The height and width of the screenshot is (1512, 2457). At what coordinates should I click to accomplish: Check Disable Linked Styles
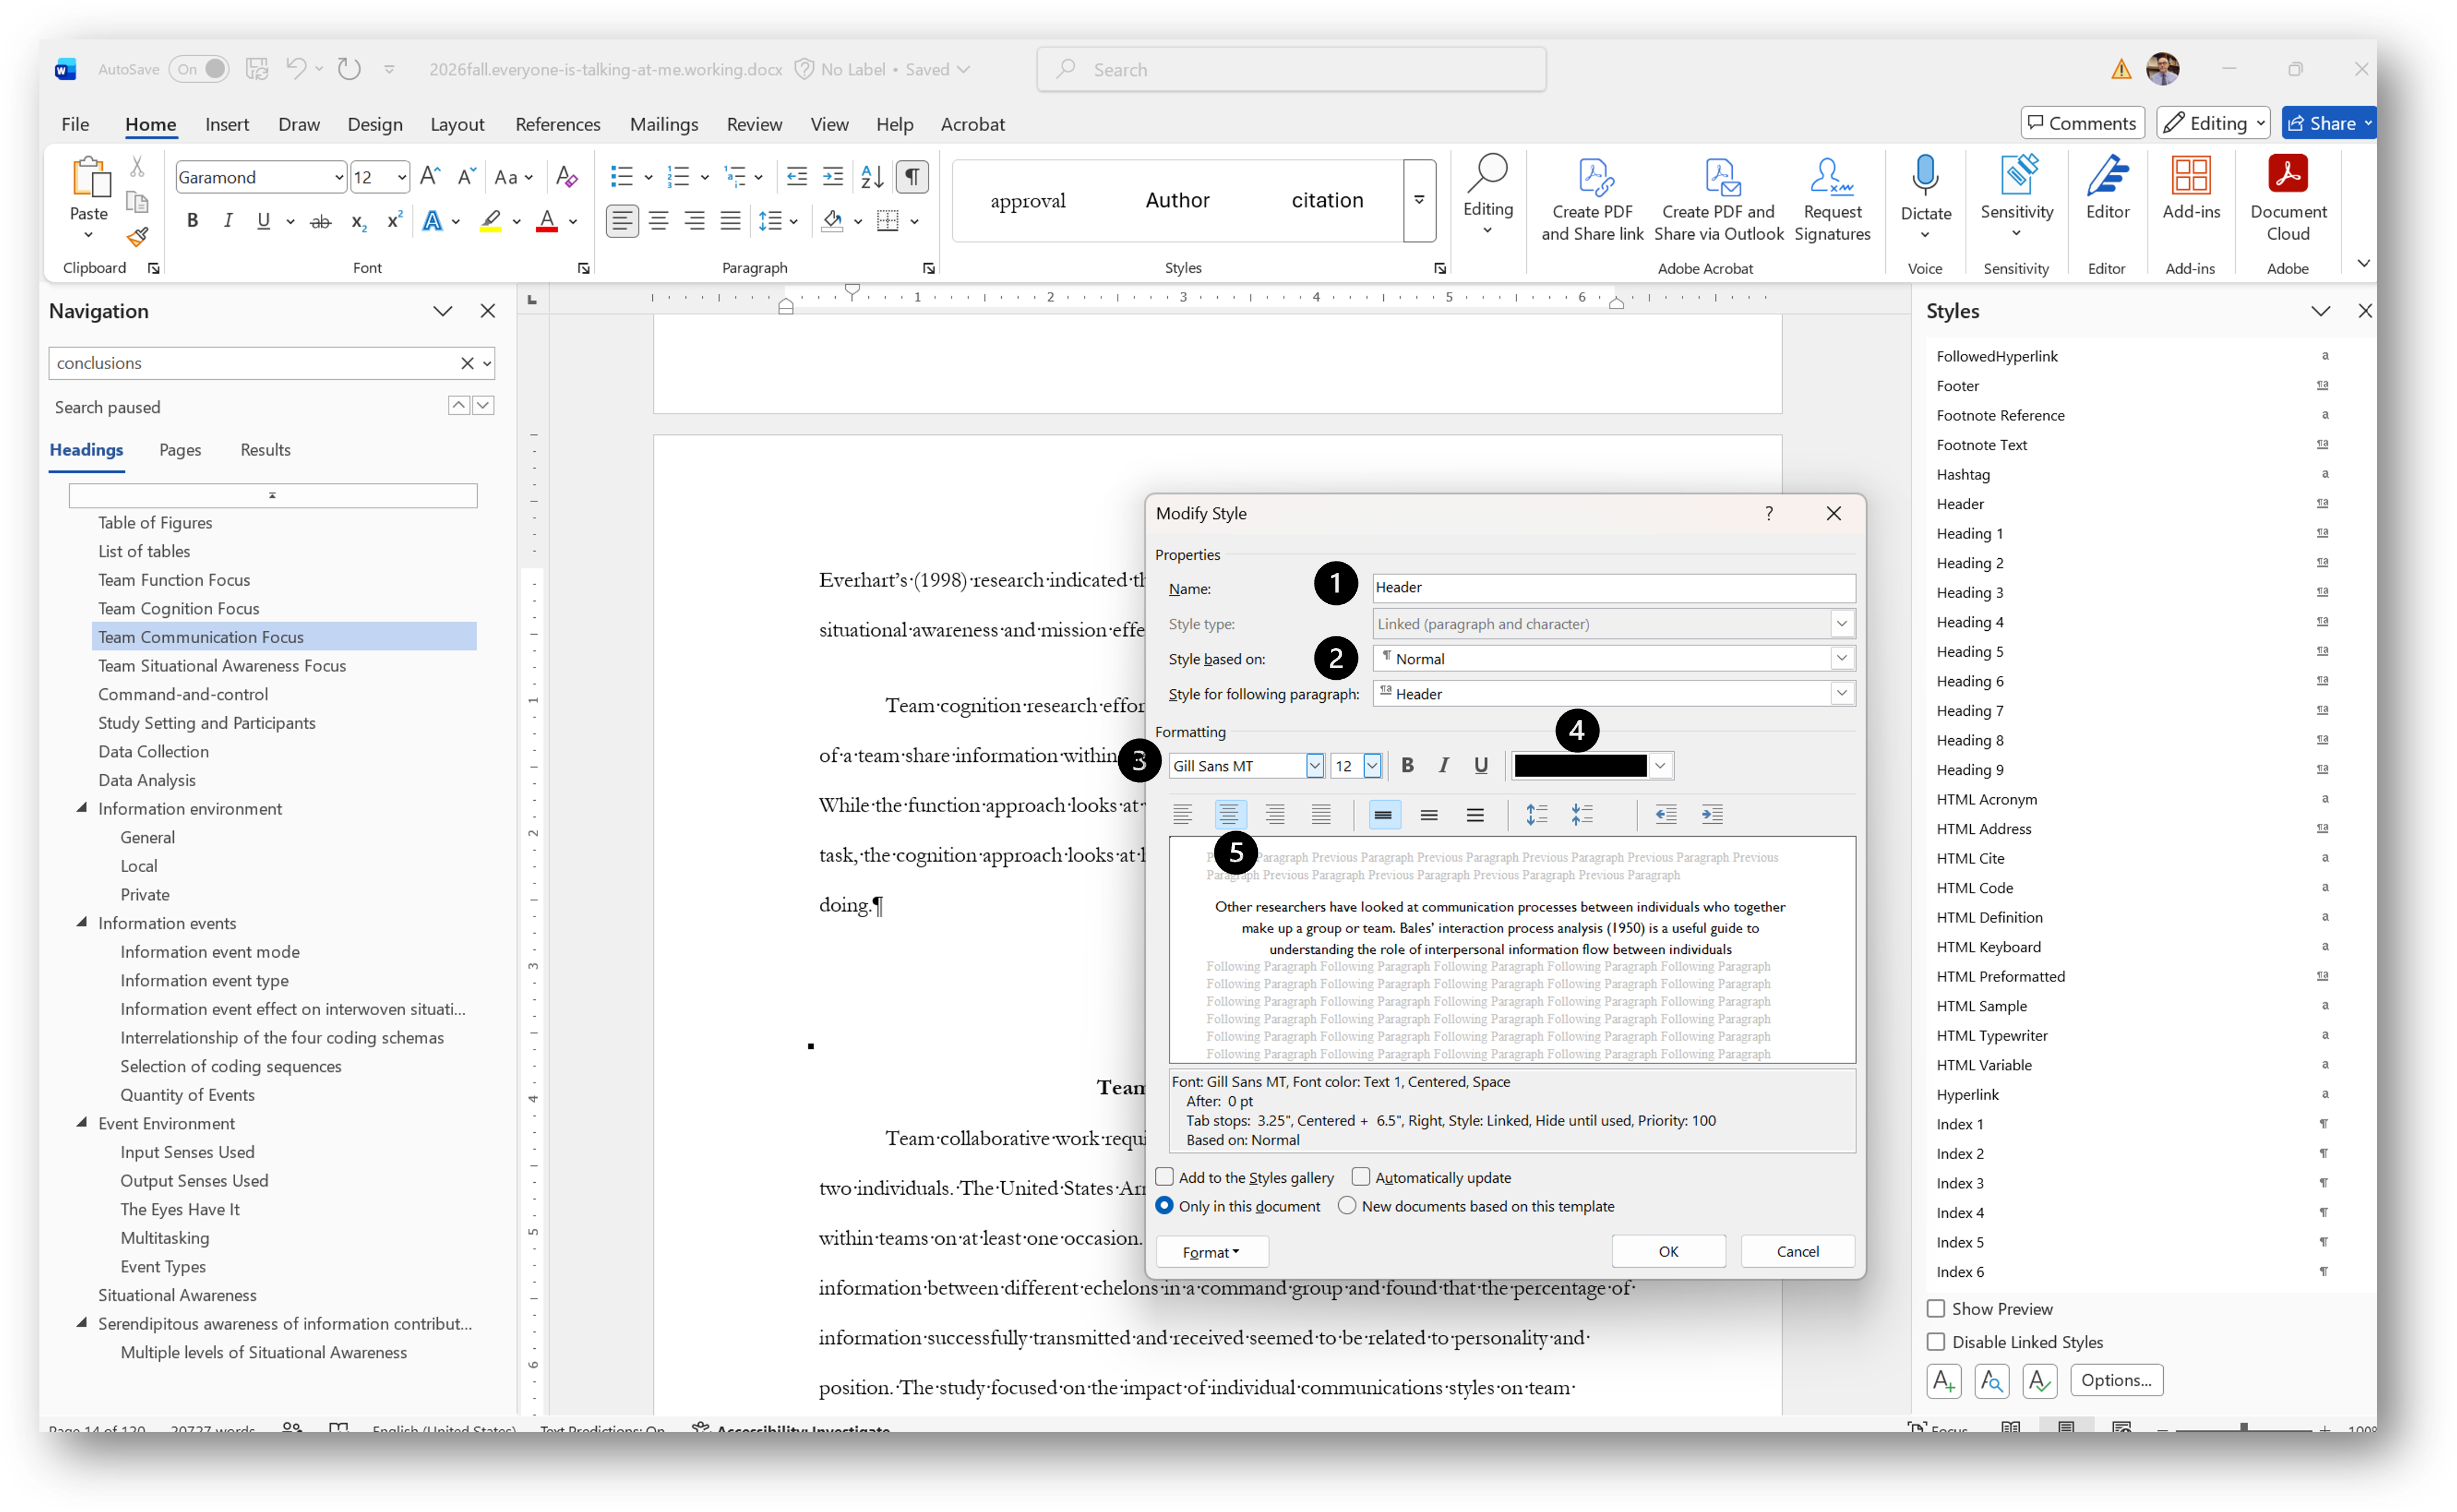tap(1936, 1342)
